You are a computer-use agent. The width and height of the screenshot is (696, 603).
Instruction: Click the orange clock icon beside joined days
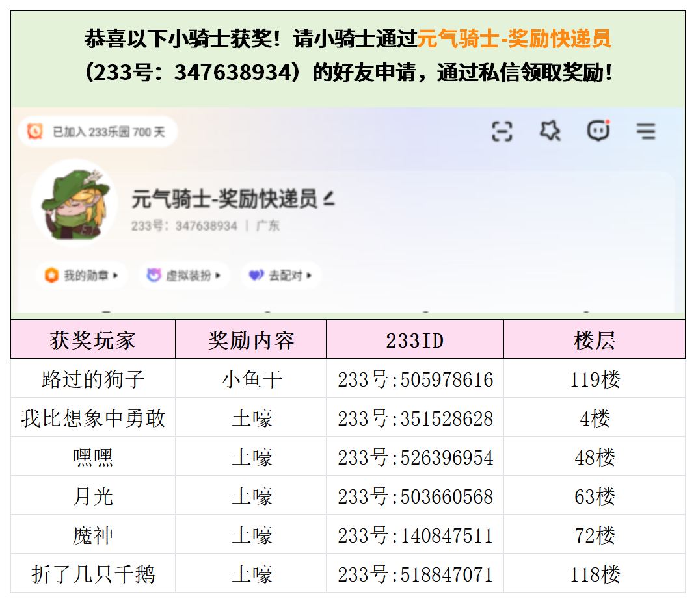(x=35, y=132)
